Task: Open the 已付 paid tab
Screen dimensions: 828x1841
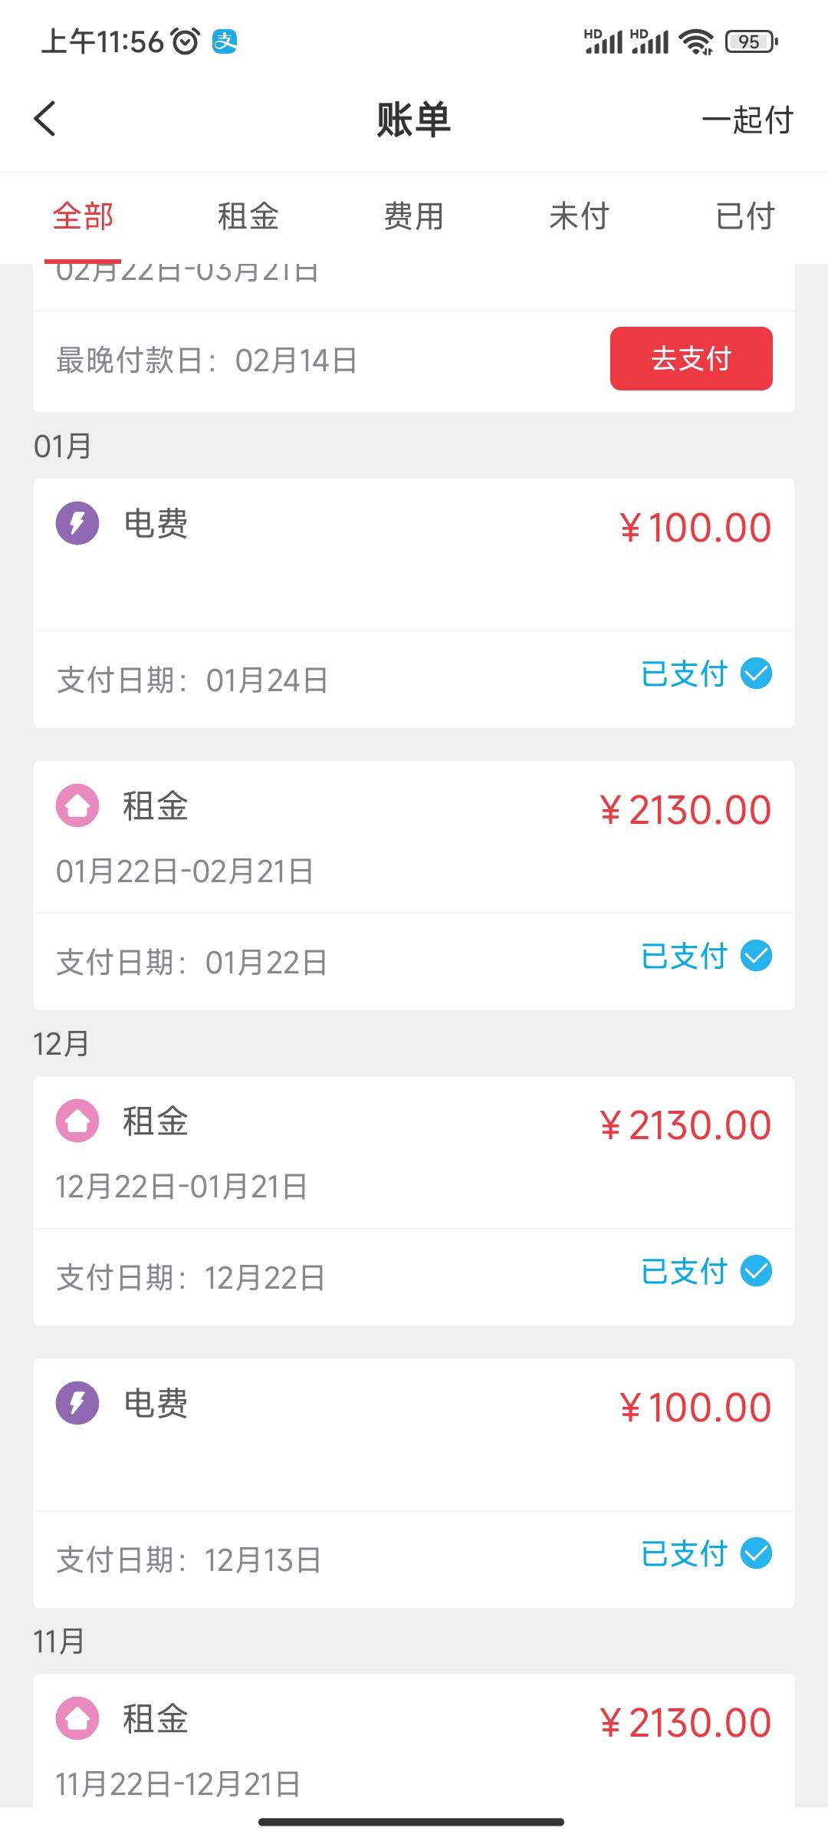Action: pos(744,216)
